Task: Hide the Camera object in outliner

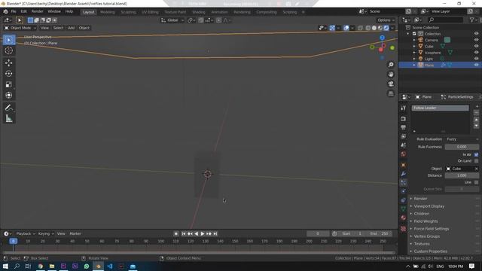Action: coord(476,40)
